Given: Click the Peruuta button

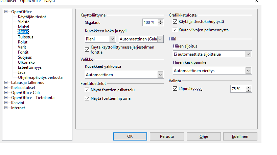Looking at the screenshot, I should [167, 136].
